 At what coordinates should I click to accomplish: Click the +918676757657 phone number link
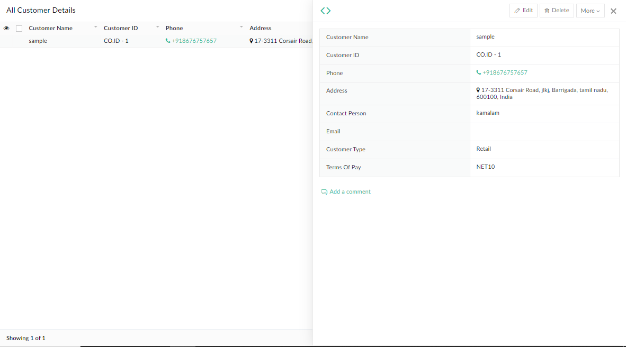coord(194,40)
